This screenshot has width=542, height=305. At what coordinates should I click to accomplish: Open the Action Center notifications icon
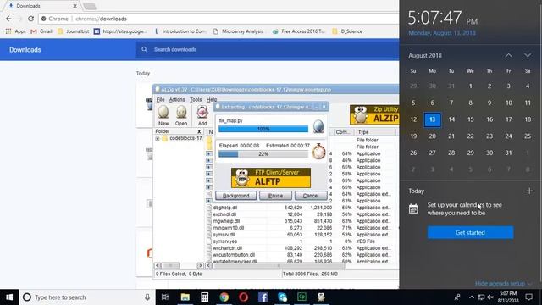(x=528, y=297)
